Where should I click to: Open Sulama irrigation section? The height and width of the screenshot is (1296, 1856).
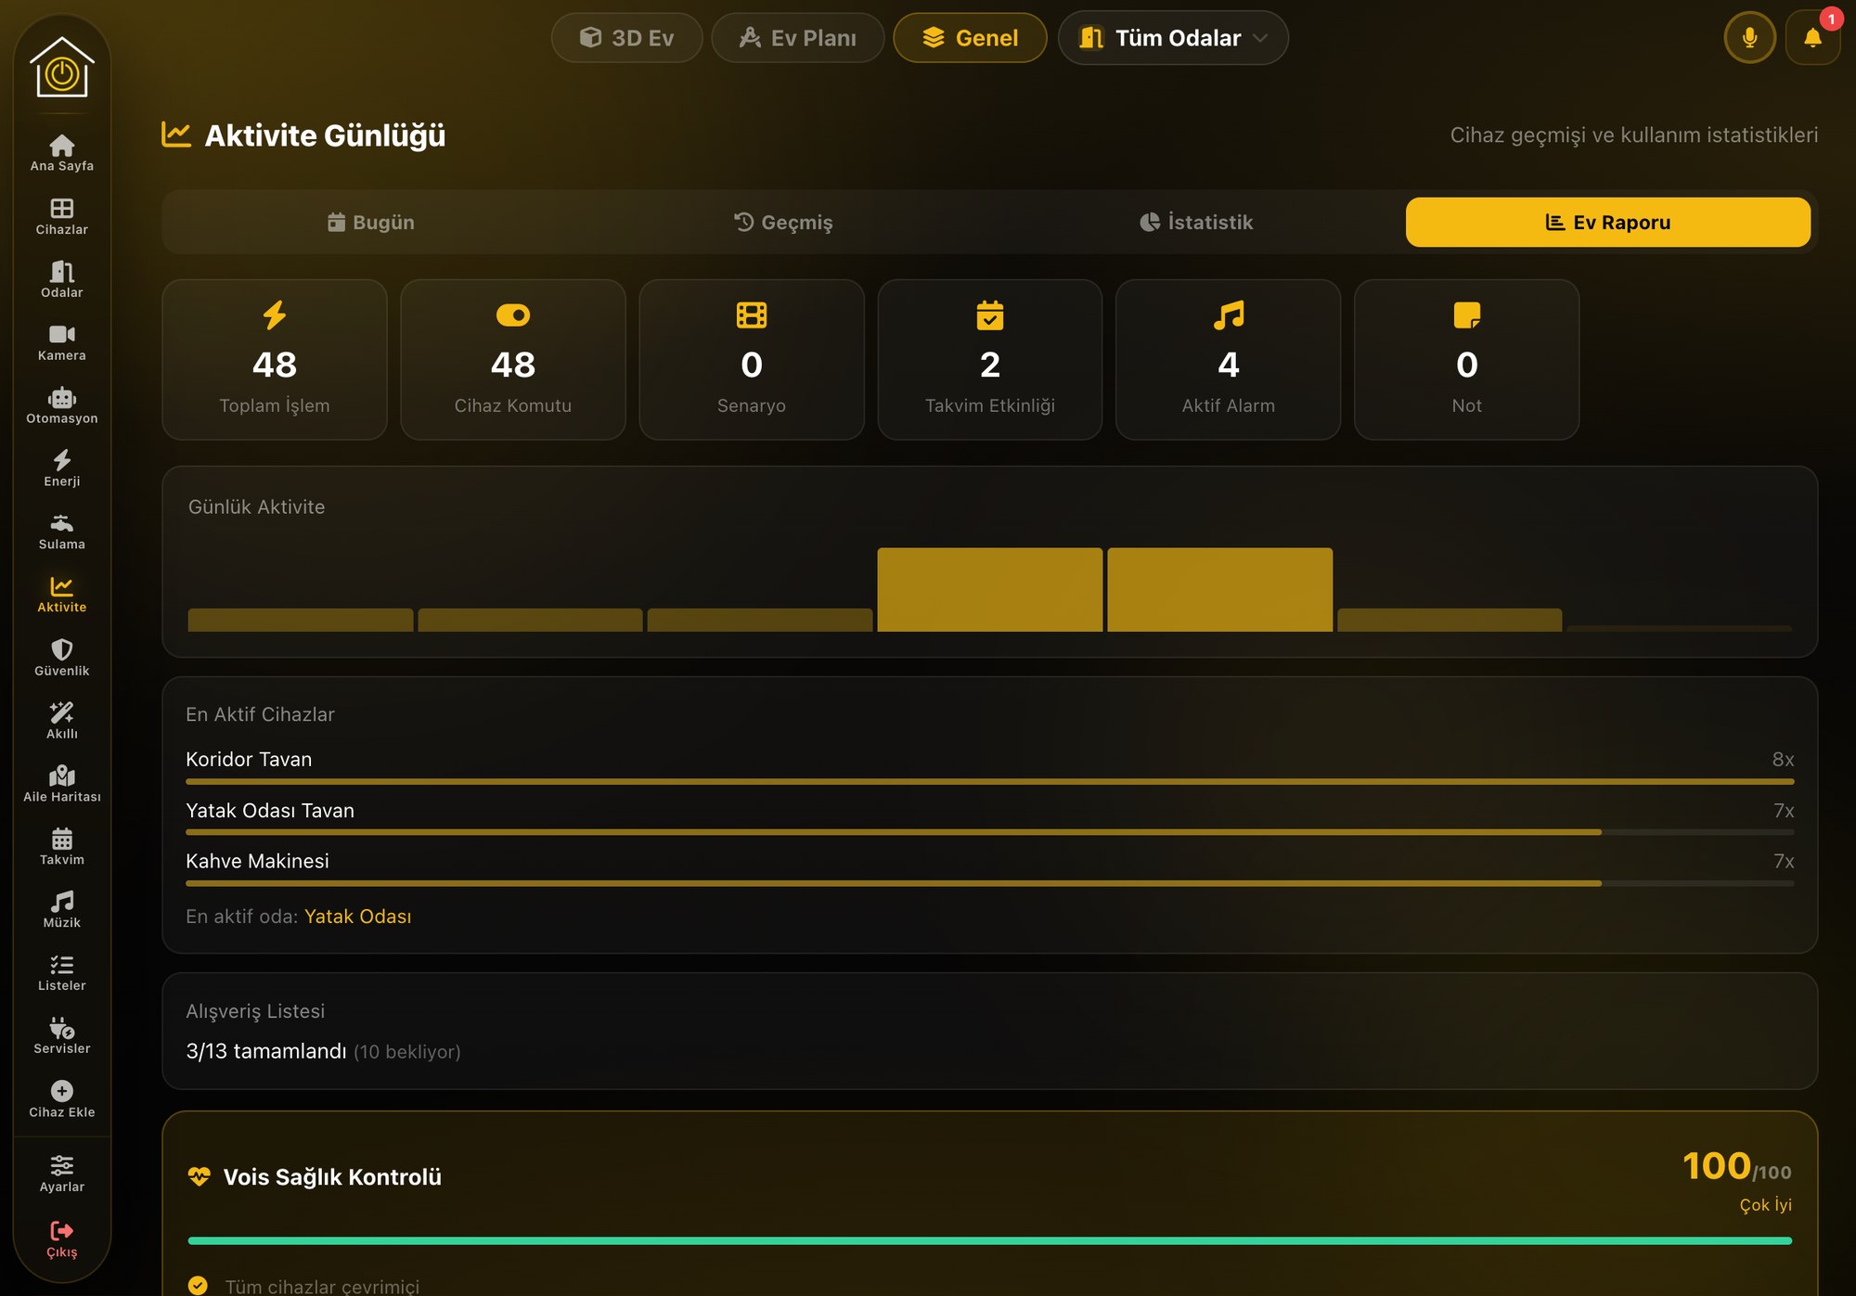click(61, 532)
